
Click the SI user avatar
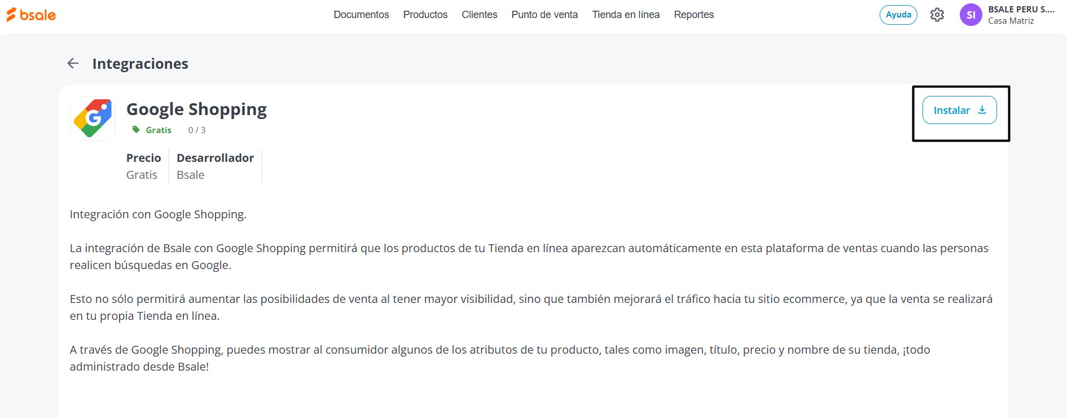tap(971, 15)
